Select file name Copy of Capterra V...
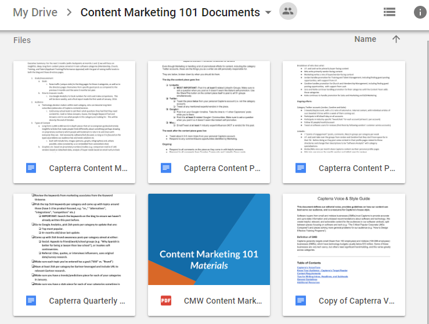429x324 pixels. pyautogui.click(x=356, y=301)
